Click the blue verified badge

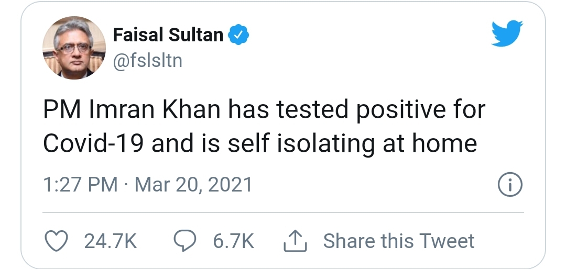coord(240,36)
